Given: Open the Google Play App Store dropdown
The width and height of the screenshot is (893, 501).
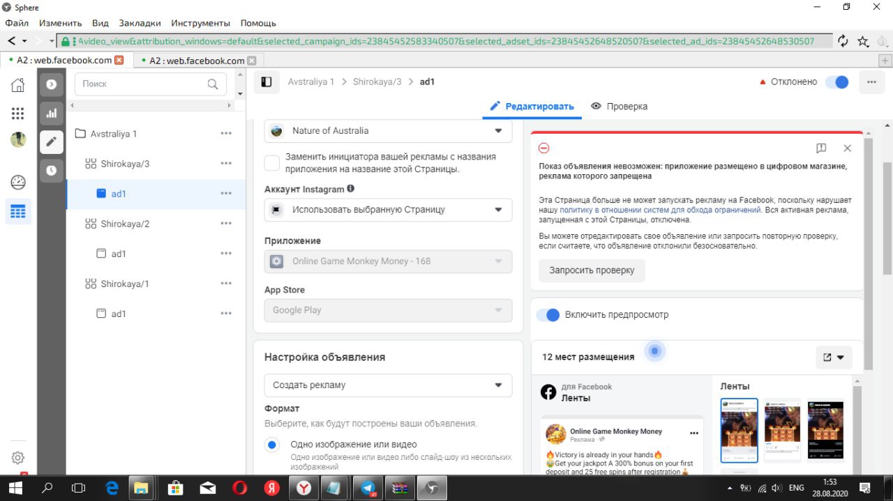Looking at the screenshot, I should (x=388, y=310).
